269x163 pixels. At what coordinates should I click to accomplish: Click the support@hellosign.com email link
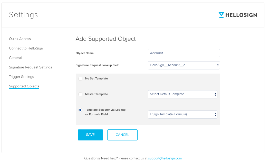[x=165, y=158]
